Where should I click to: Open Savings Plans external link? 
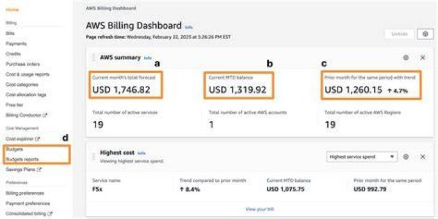24,169
